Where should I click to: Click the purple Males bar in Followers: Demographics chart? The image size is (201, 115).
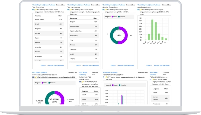click(x=122, y=99)
